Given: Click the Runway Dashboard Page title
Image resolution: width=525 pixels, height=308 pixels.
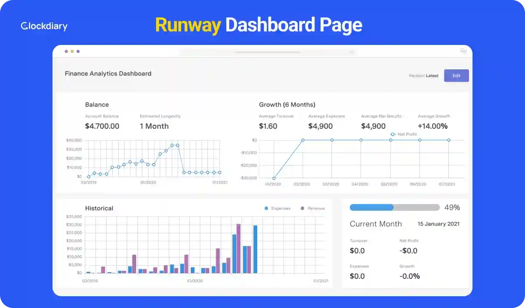Looking at the screenshot, I should 259,25.
